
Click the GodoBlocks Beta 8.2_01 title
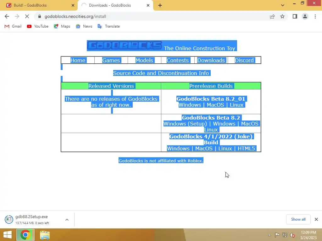211,99
